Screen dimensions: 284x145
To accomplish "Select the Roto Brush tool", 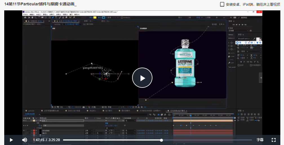I will 70,17.
